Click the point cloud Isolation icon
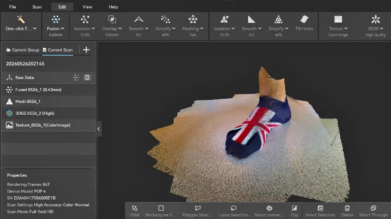The width and height of the screenshot is (391, 219). pos(85,19)
